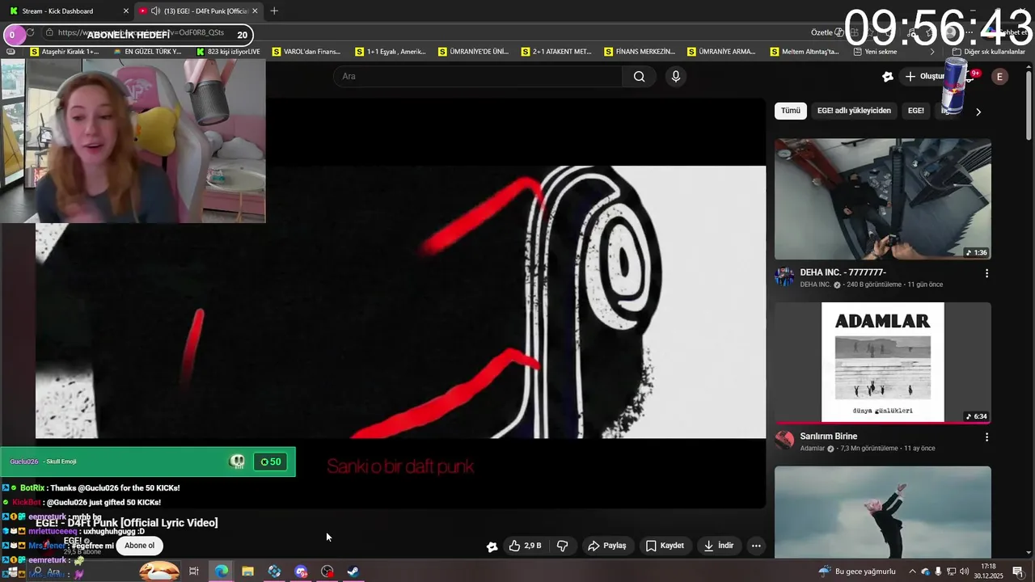This screenshot has height=582, width=1035.
Task: Open the Windows Start button
Action: click(x=12, y=571)
